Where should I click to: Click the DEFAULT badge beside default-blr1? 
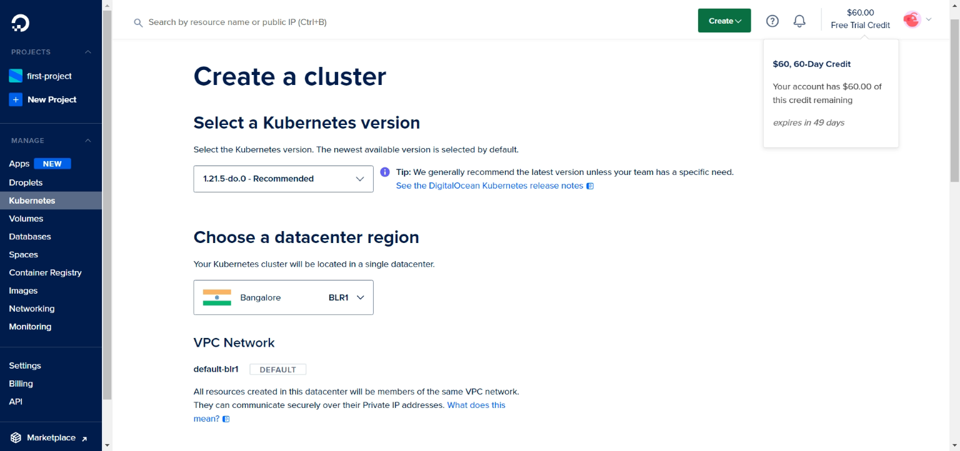point(278,369)
